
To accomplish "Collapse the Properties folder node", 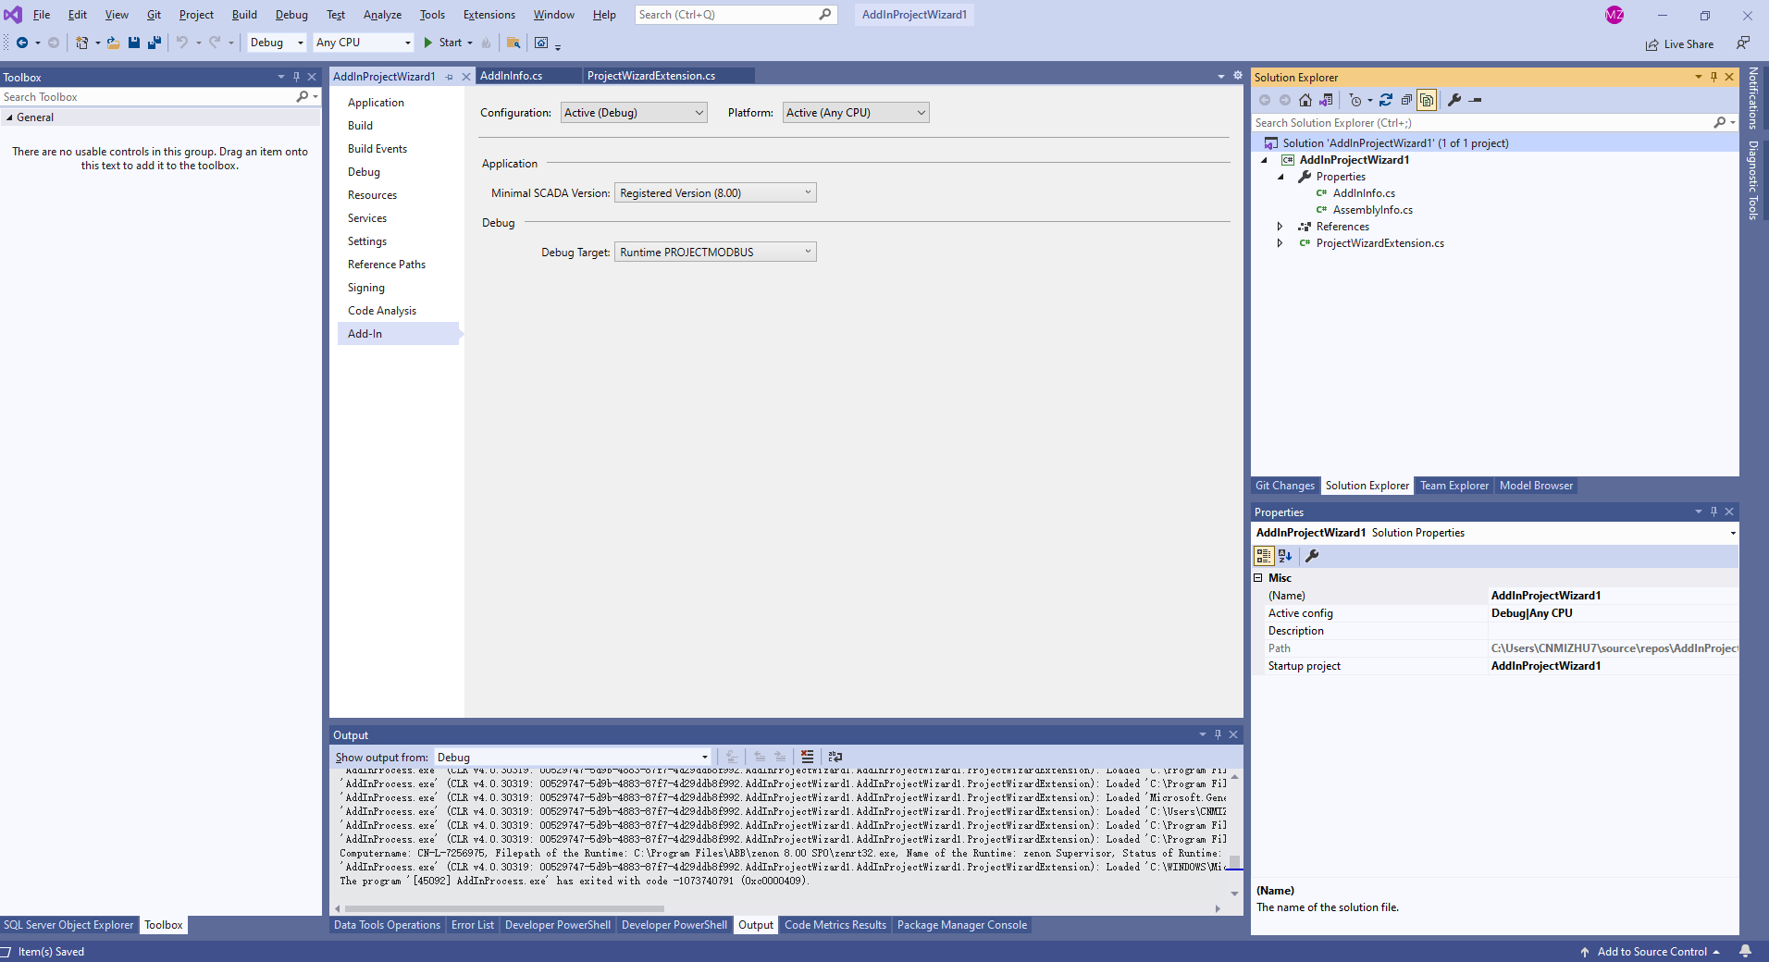I will 1281,177.
